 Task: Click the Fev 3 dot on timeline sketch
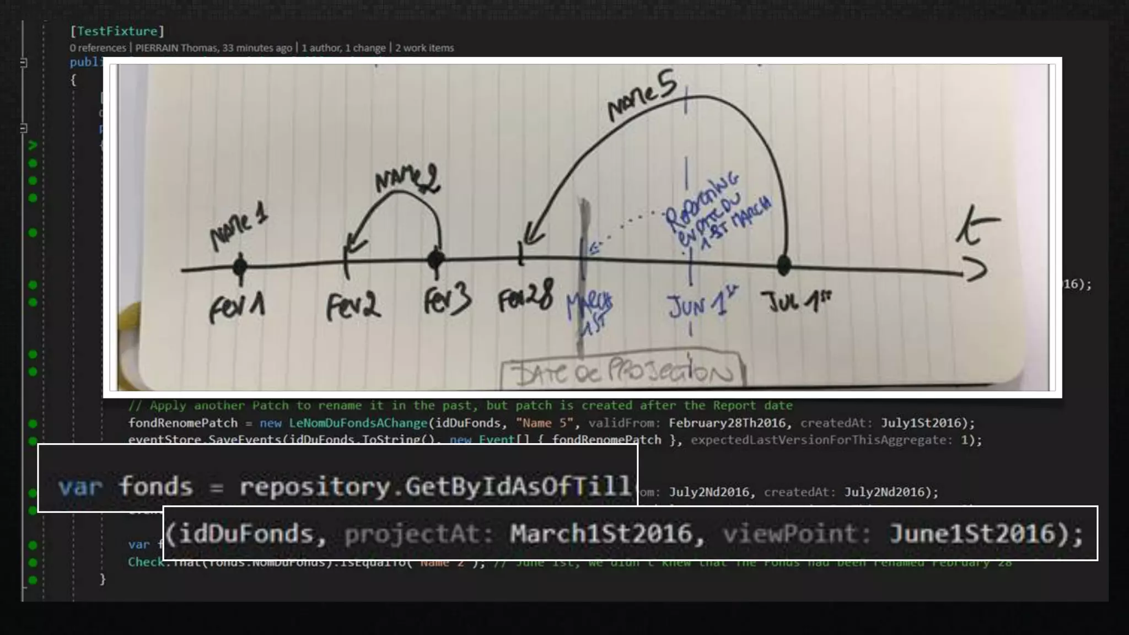click(436, 259)
